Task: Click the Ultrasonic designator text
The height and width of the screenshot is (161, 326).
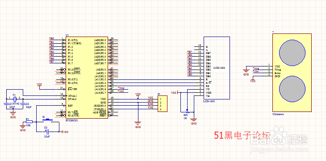Action: tap(278, 114)
